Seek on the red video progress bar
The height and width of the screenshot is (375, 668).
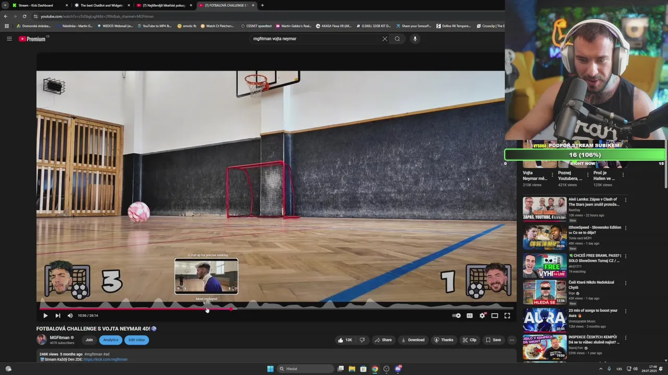tap(276, 309)
